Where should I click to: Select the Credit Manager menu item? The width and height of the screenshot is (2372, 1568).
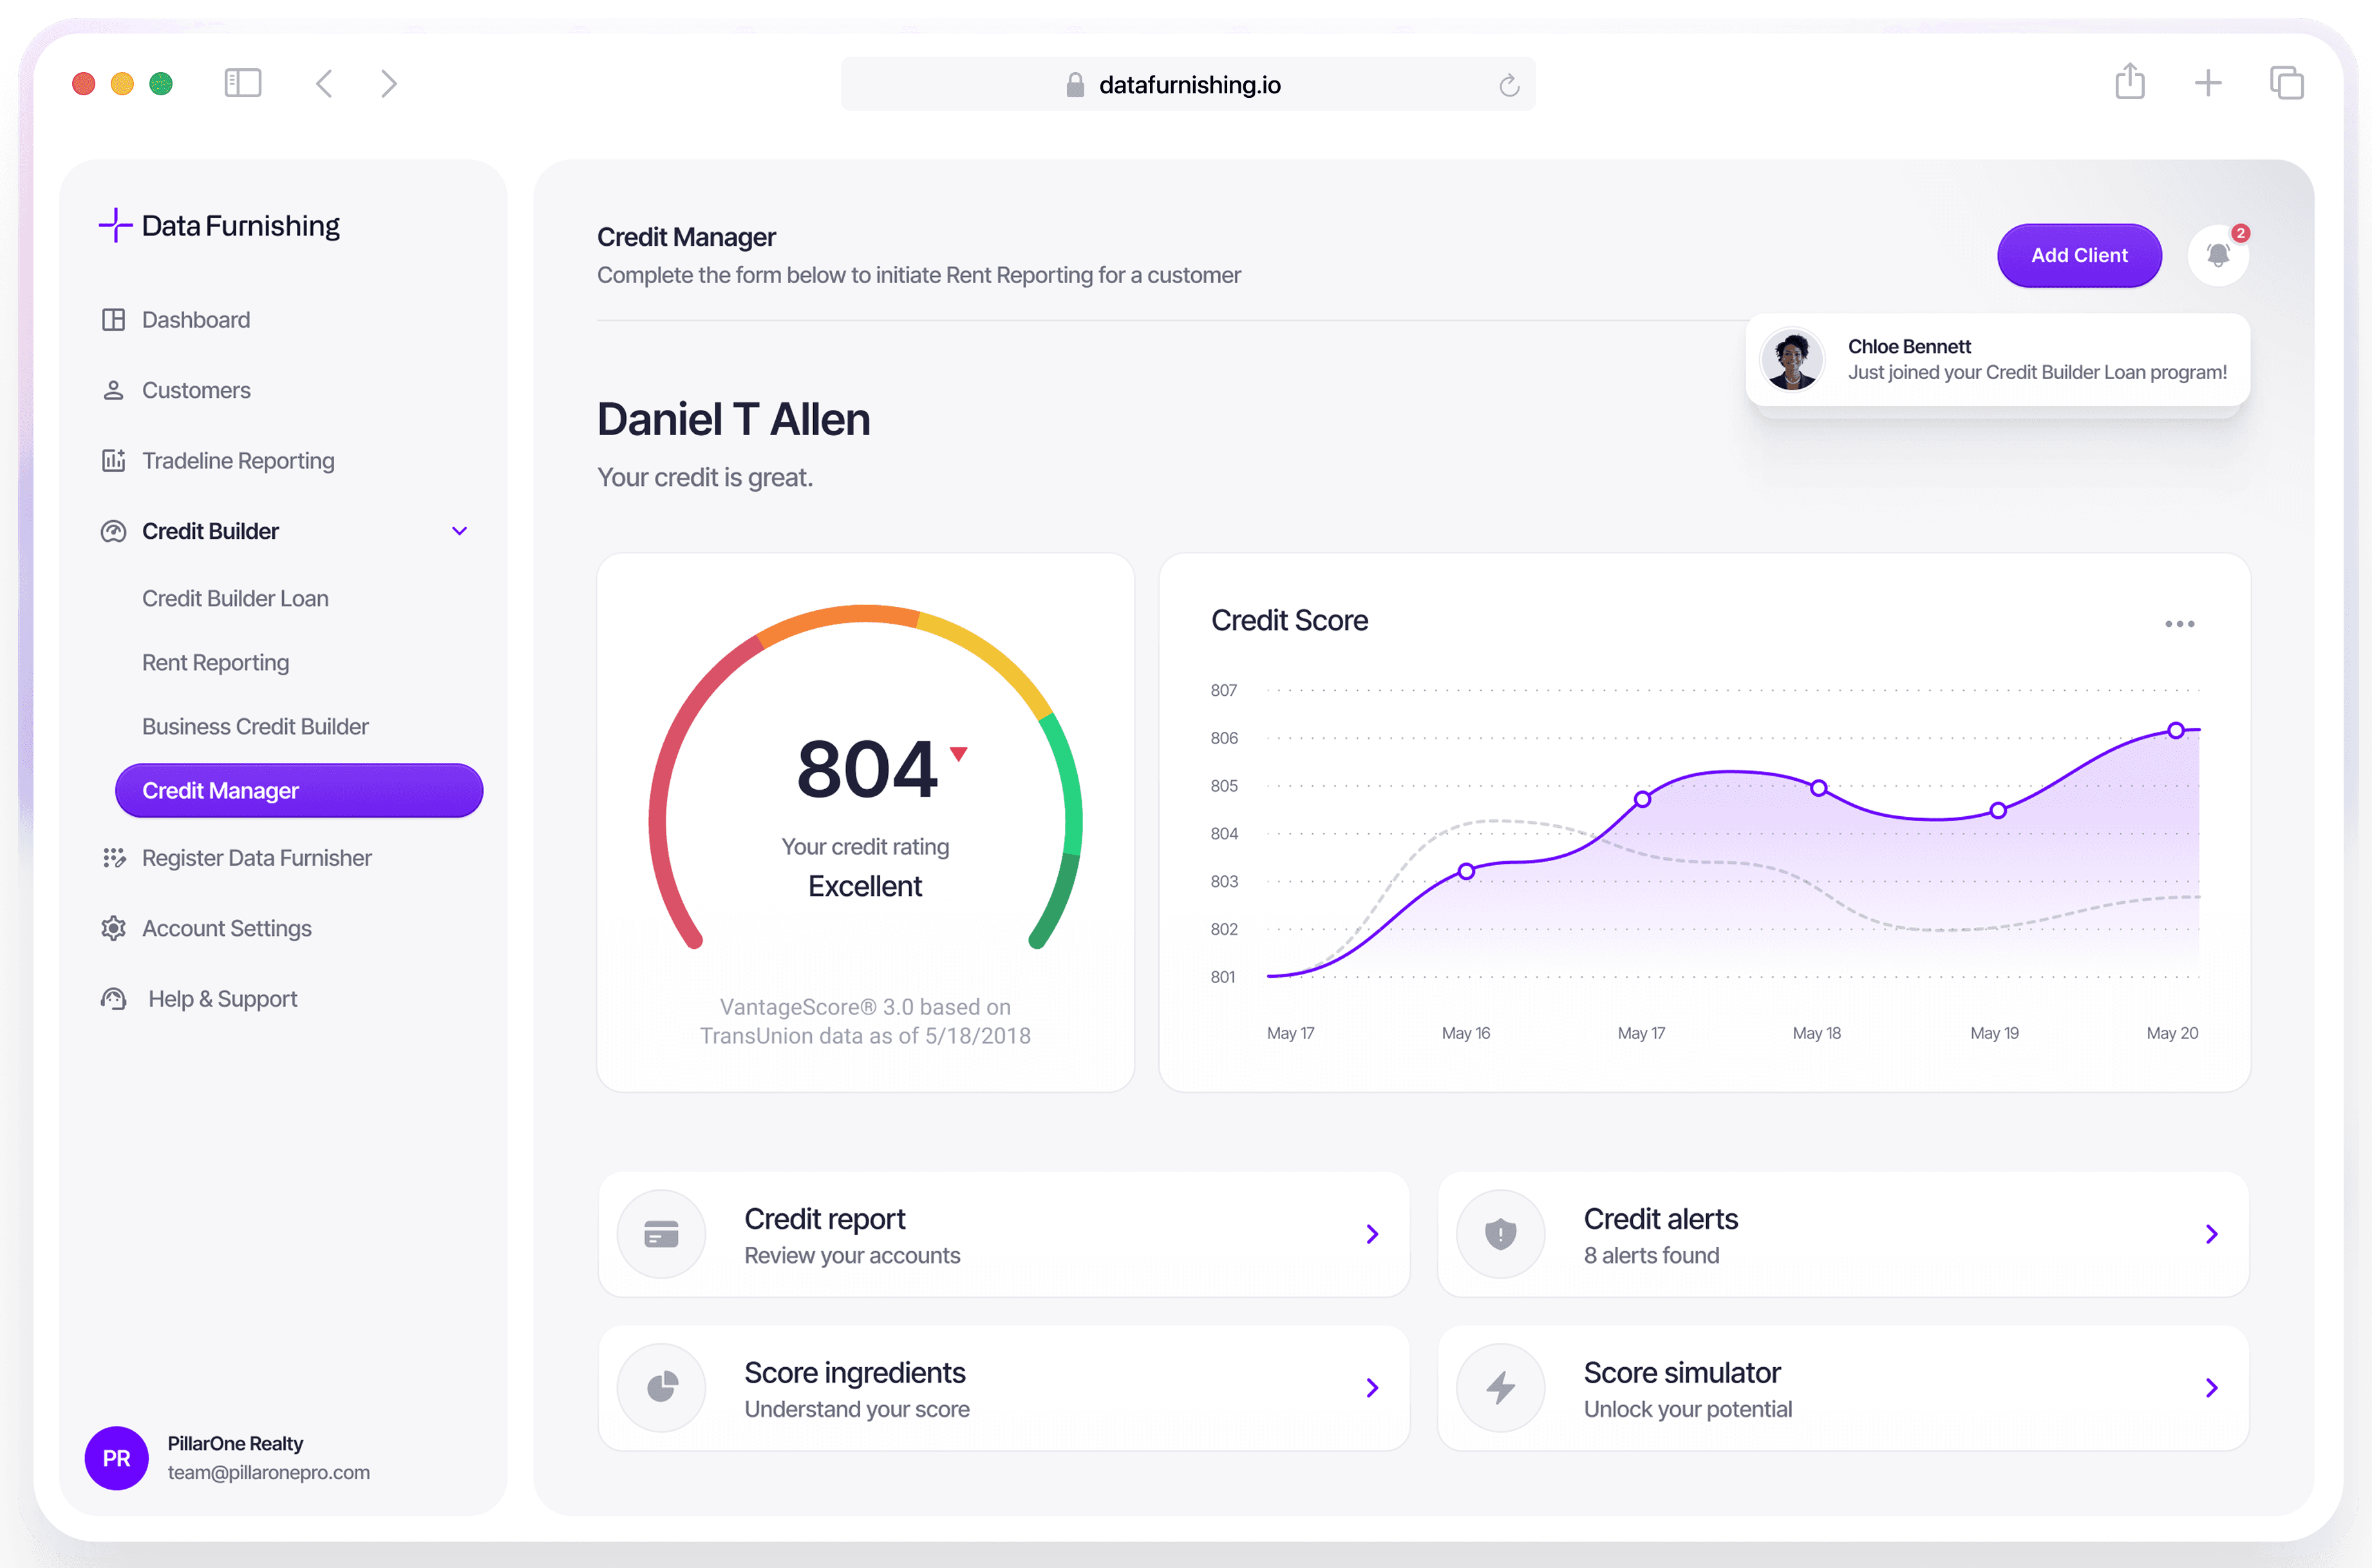point(299,790)
